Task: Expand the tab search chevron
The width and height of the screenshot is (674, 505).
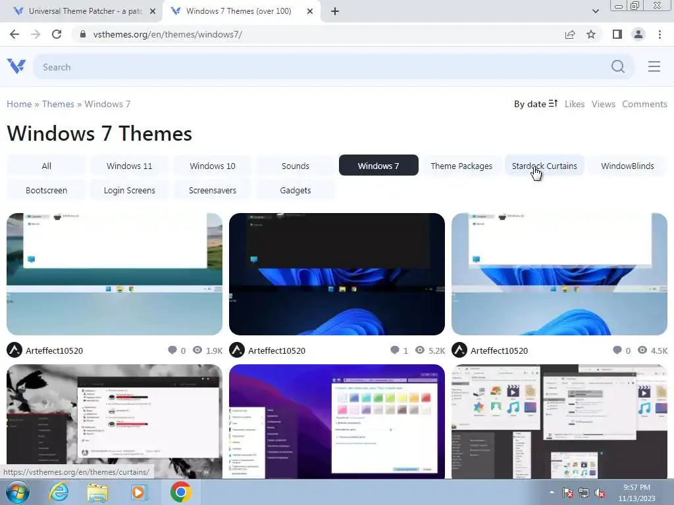Action: 595,11
